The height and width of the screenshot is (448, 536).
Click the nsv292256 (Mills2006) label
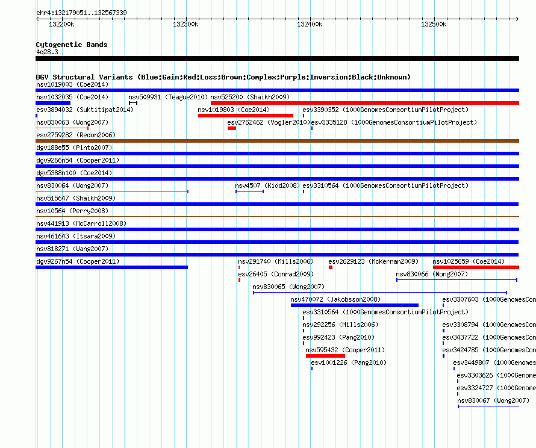pyautogui.click(x=340, y=325)
